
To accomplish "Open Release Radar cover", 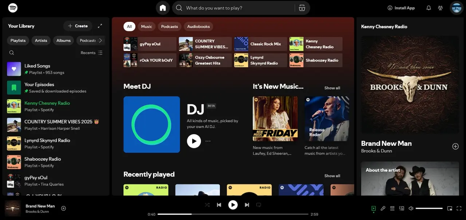I will coord(327,119).
